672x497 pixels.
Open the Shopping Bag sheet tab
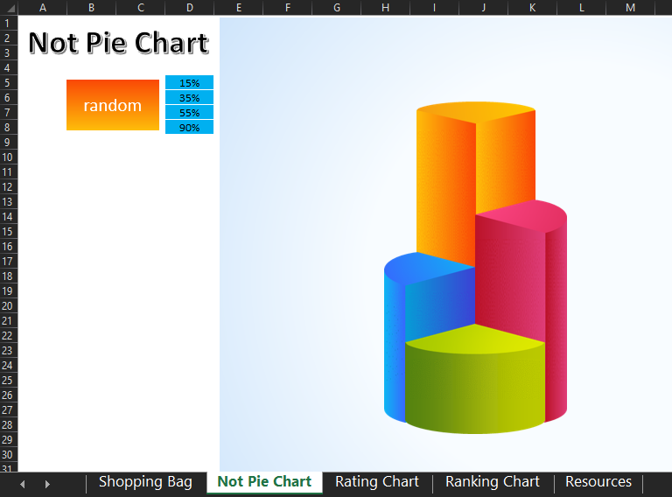pyautogui.click(x=145, y=482)
